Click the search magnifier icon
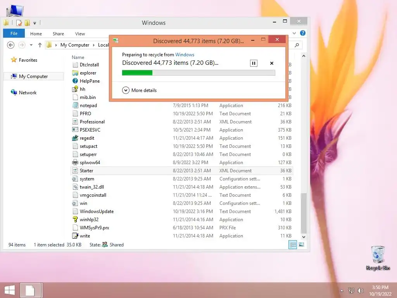 coord(297,45)
